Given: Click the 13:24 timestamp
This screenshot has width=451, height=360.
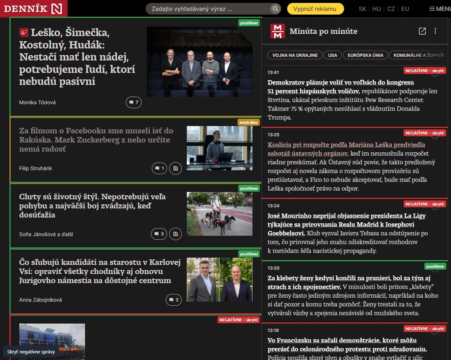Looking at the screenshot, I should tap(273, 206).
